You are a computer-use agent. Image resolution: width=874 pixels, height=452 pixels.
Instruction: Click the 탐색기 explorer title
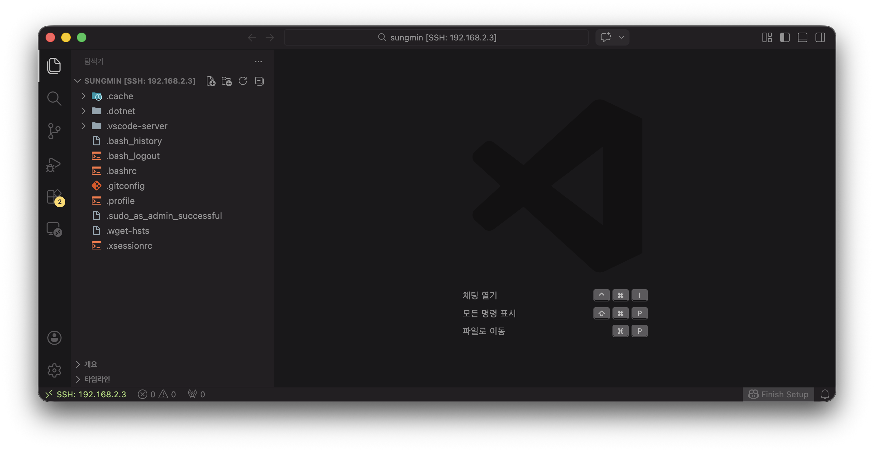pos(94,62)
